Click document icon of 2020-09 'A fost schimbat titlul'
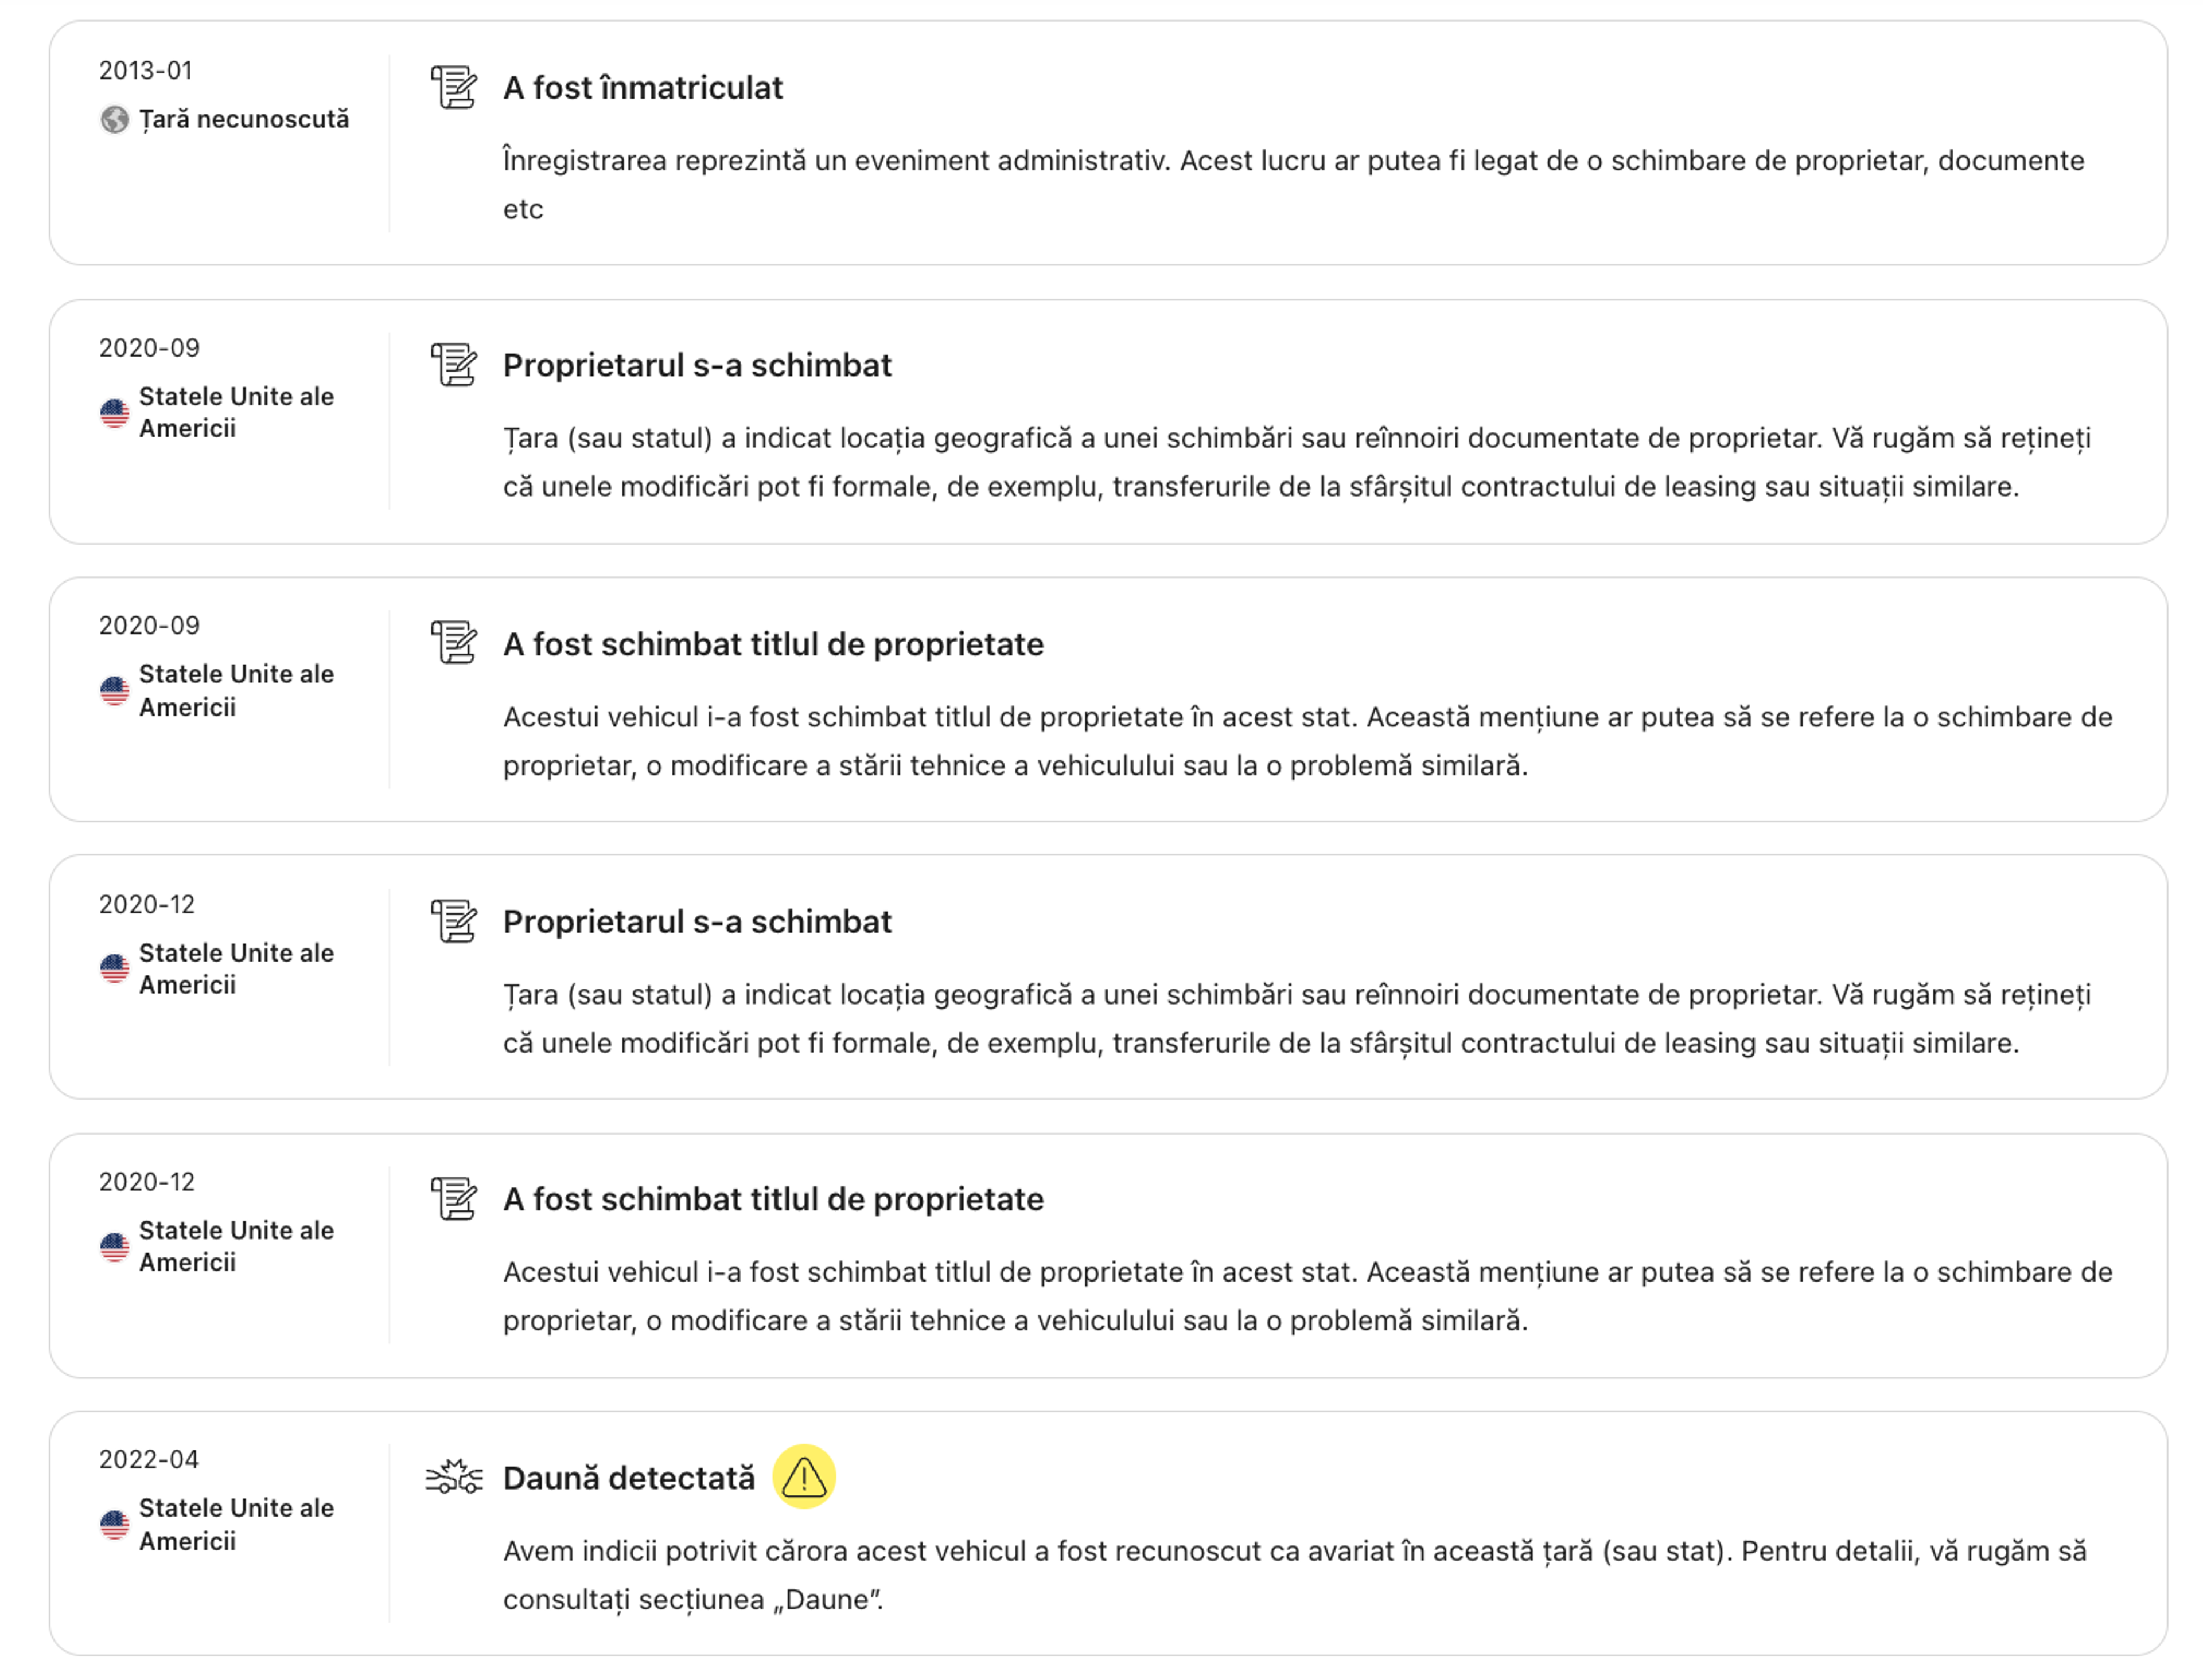The width and height of the screenshot is (2203, 1680). pyautogui.click(x=453, y=643)
